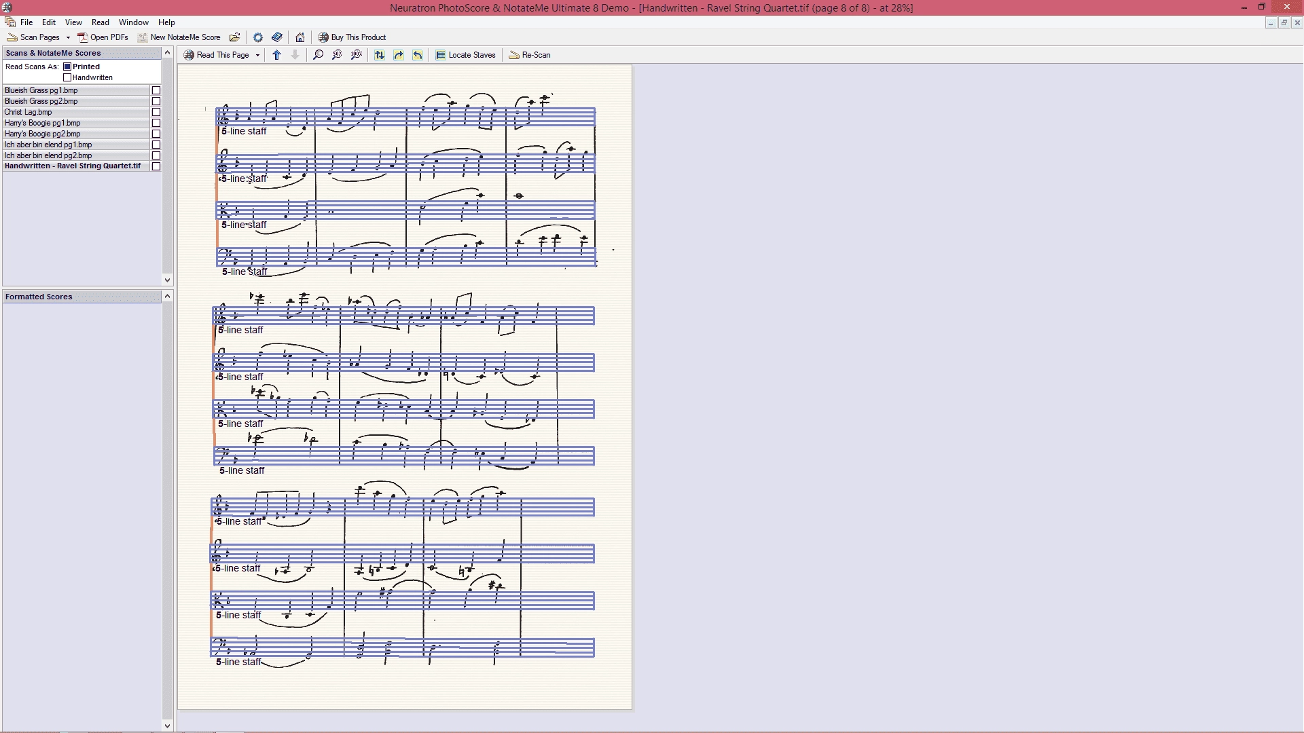The height and width of the screenshot is (733, 1304).
Task: Click scroll up arrow of Scans panel
Action: 167,53
